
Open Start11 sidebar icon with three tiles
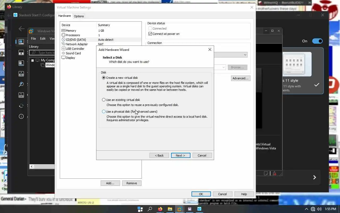[21, 74]
